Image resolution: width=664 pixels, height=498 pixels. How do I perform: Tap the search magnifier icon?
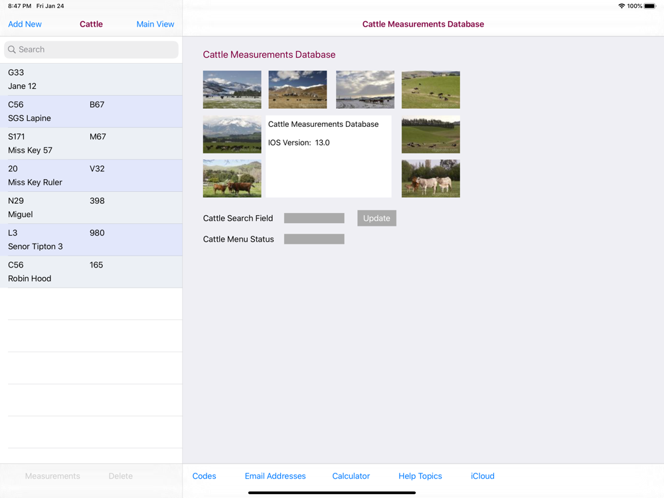click(12, 50)
